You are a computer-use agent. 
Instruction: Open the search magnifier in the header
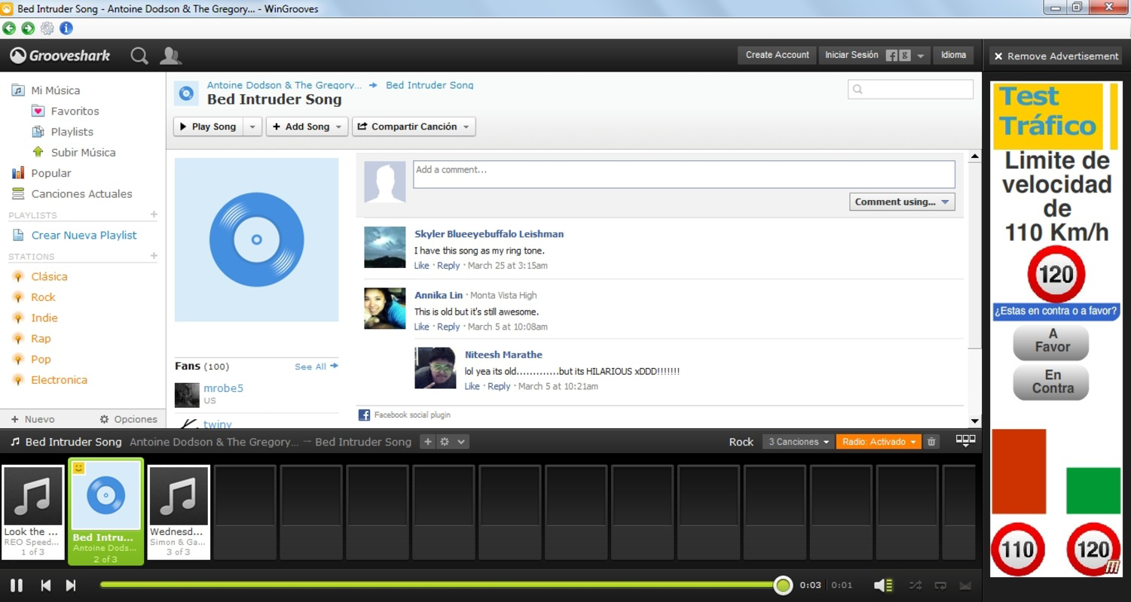coord(139,56)
